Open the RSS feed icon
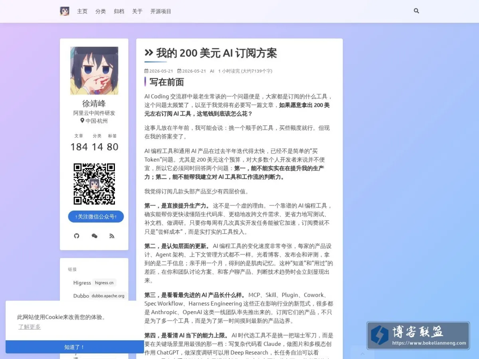Screen dimensions: 479x359 pos(112,236)
